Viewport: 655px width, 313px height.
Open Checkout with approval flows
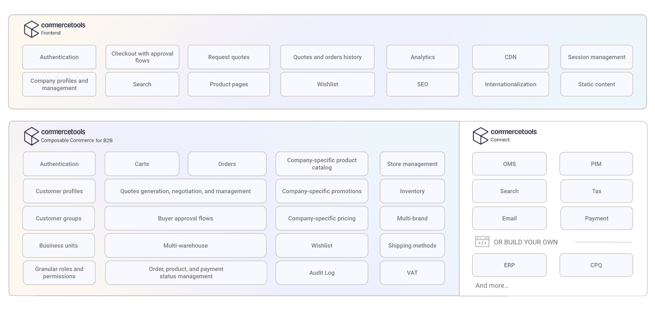pyautogui.click(x=142, y=57)
